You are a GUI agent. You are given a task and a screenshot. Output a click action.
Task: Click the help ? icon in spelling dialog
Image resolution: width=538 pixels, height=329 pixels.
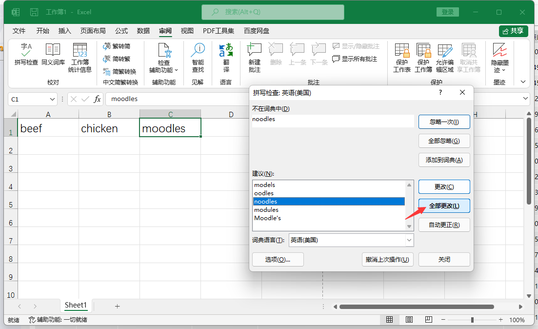[440, 92]
